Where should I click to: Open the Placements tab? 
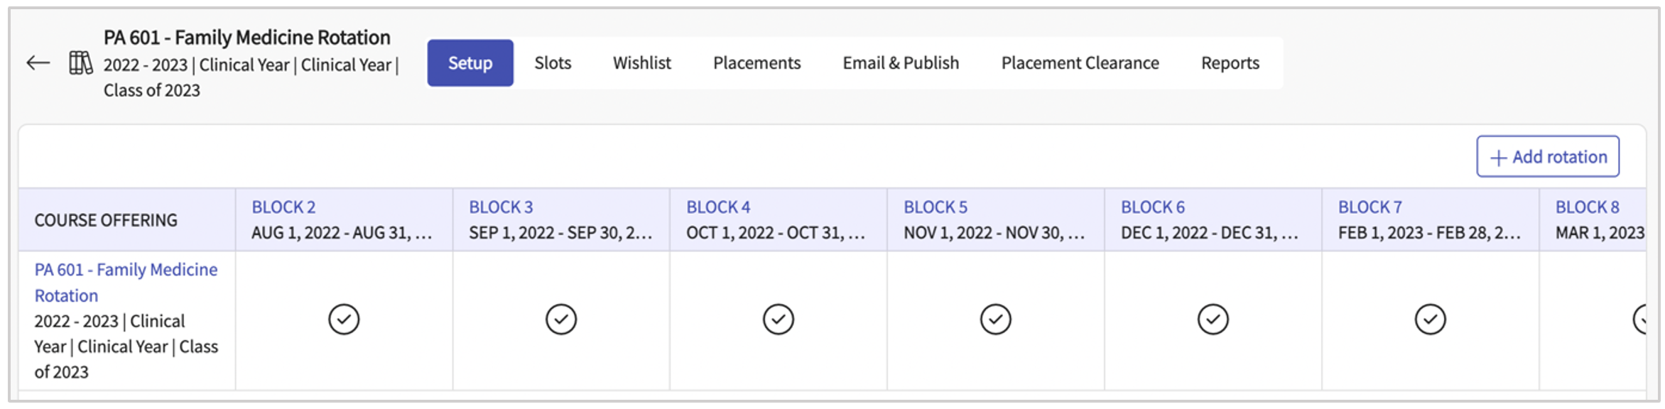pyautogui.click(x=757, y=63)
